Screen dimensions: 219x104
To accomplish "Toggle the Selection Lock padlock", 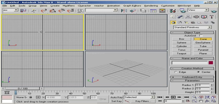I will coord(31,97).
